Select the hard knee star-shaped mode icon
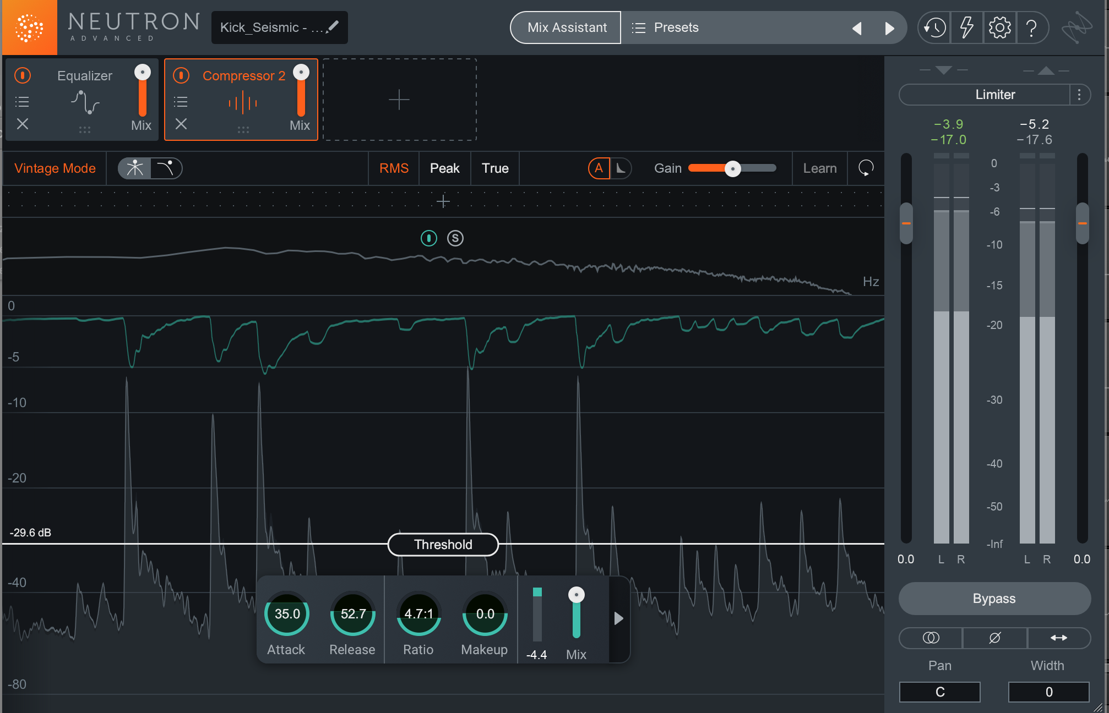1109x713 pixels. pyautogui.click(x=135, y=168)
